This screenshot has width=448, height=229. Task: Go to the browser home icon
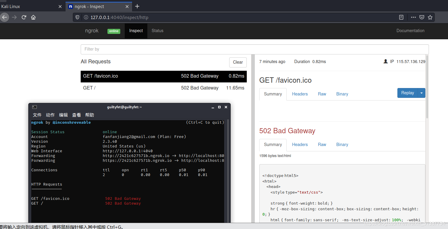click(33, 17)
